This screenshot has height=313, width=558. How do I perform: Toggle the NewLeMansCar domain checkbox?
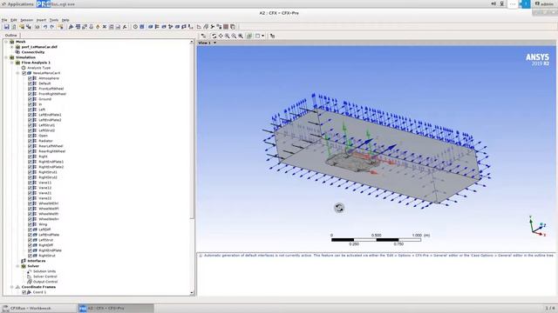coord(24,73)
